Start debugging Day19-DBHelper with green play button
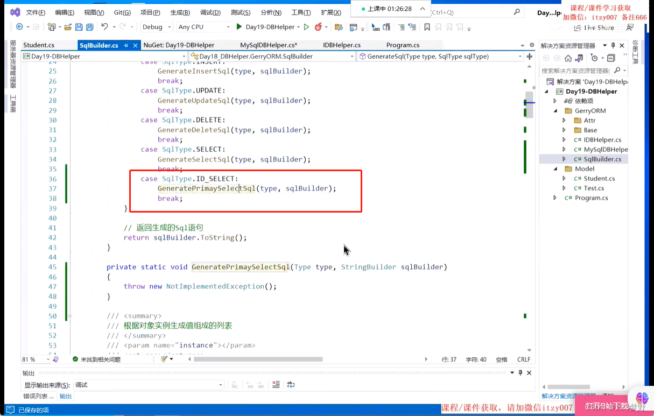Image resolution: width=654 pixels, height=416 pixels. pos(240,27)
